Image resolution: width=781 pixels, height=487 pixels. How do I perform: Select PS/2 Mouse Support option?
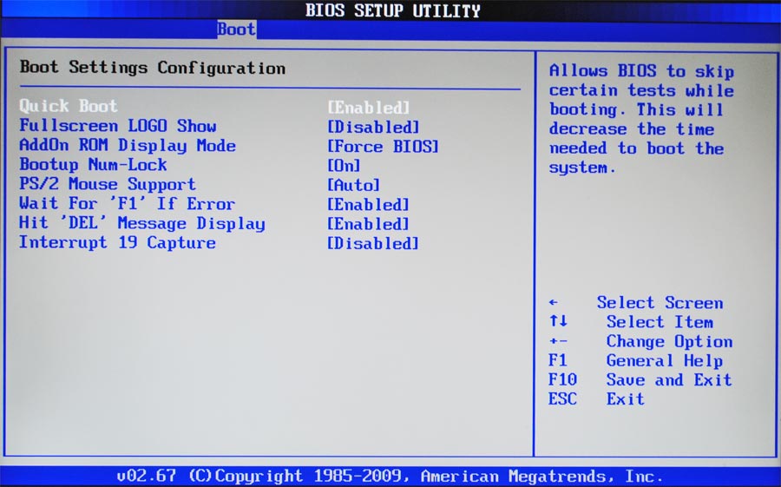pyautogui.click(x=108, y=184)
